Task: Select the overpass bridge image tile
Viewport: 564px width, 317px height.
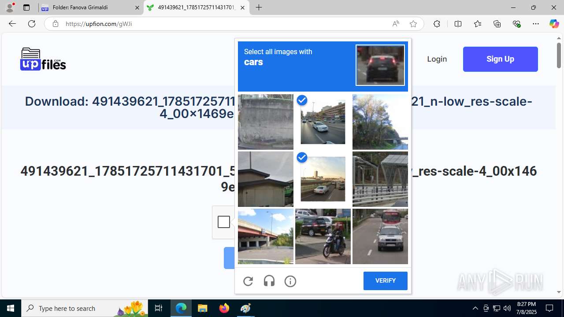Action: [x=266, y=236]
